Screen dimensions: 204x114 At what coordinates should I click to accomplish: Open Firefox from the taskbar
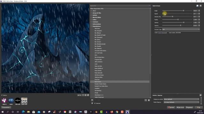(112, 112)
